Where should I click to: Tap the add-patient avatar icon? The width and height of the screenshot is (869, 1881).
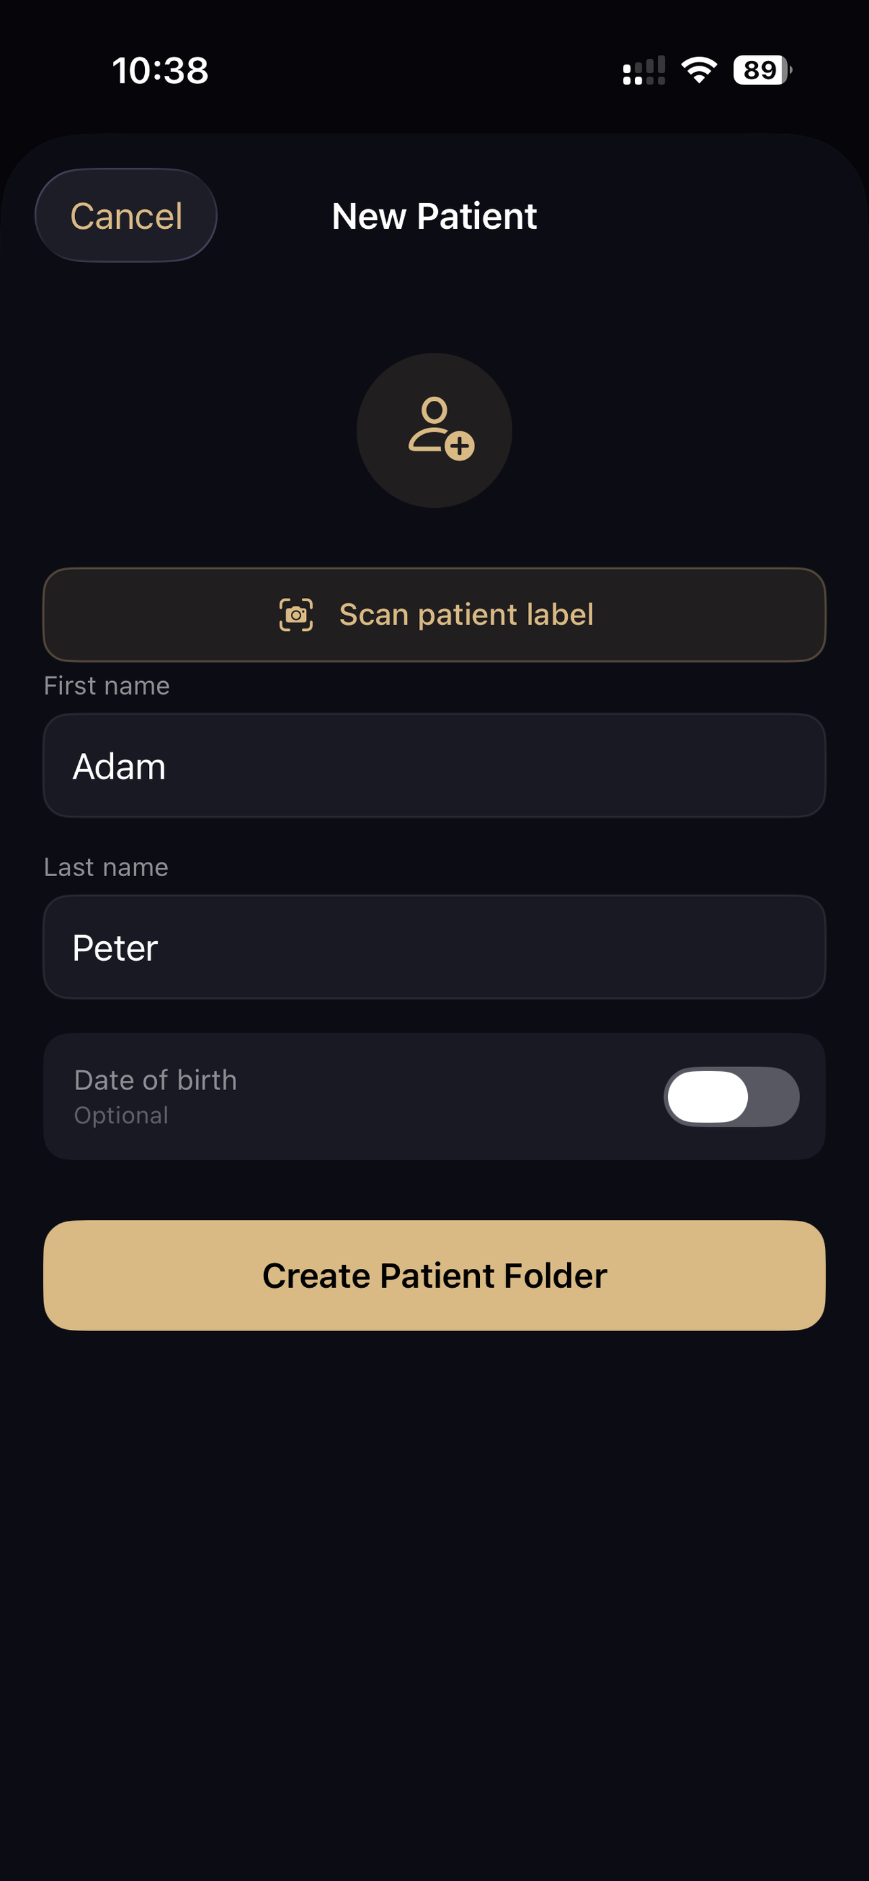pos(434,430)
